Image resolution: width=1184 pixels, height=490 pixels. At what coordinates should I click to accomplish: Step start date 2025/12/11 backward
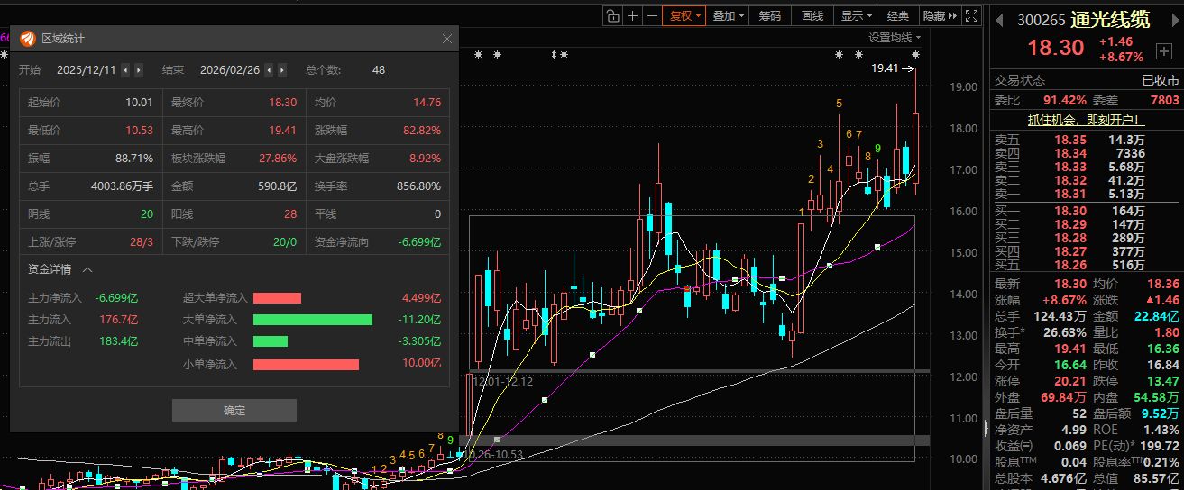click(125, 70)
